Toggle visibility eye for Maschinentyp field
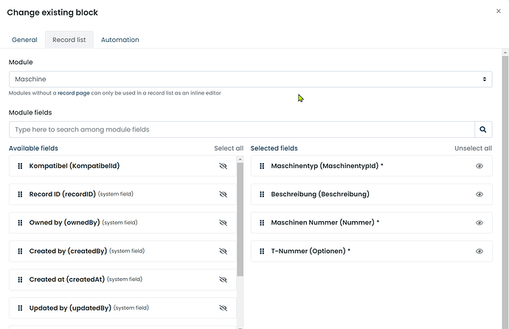This screenshot has width=509, height=329. click(x=479, y=166)
